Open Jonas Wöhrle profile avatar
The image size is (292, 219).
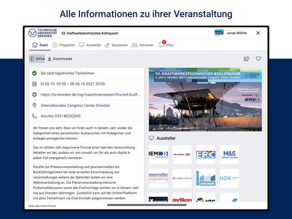[x=219, y=33]
